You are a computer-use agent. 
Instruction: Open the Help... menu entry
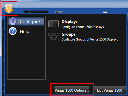pyautogui.click(x=26, y=31)
